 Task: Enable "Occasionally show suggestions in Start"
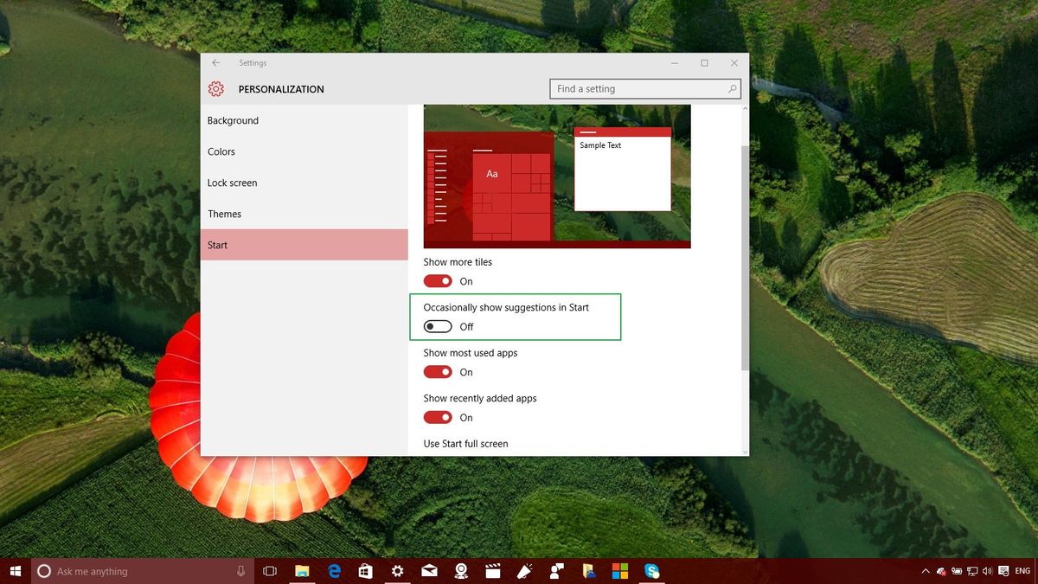pyautogui.click(x=436, y=326)
